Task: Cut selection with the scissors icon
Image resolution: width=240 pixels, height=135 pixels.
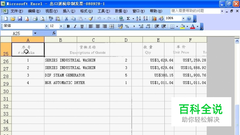Action: tap(66, 19)
